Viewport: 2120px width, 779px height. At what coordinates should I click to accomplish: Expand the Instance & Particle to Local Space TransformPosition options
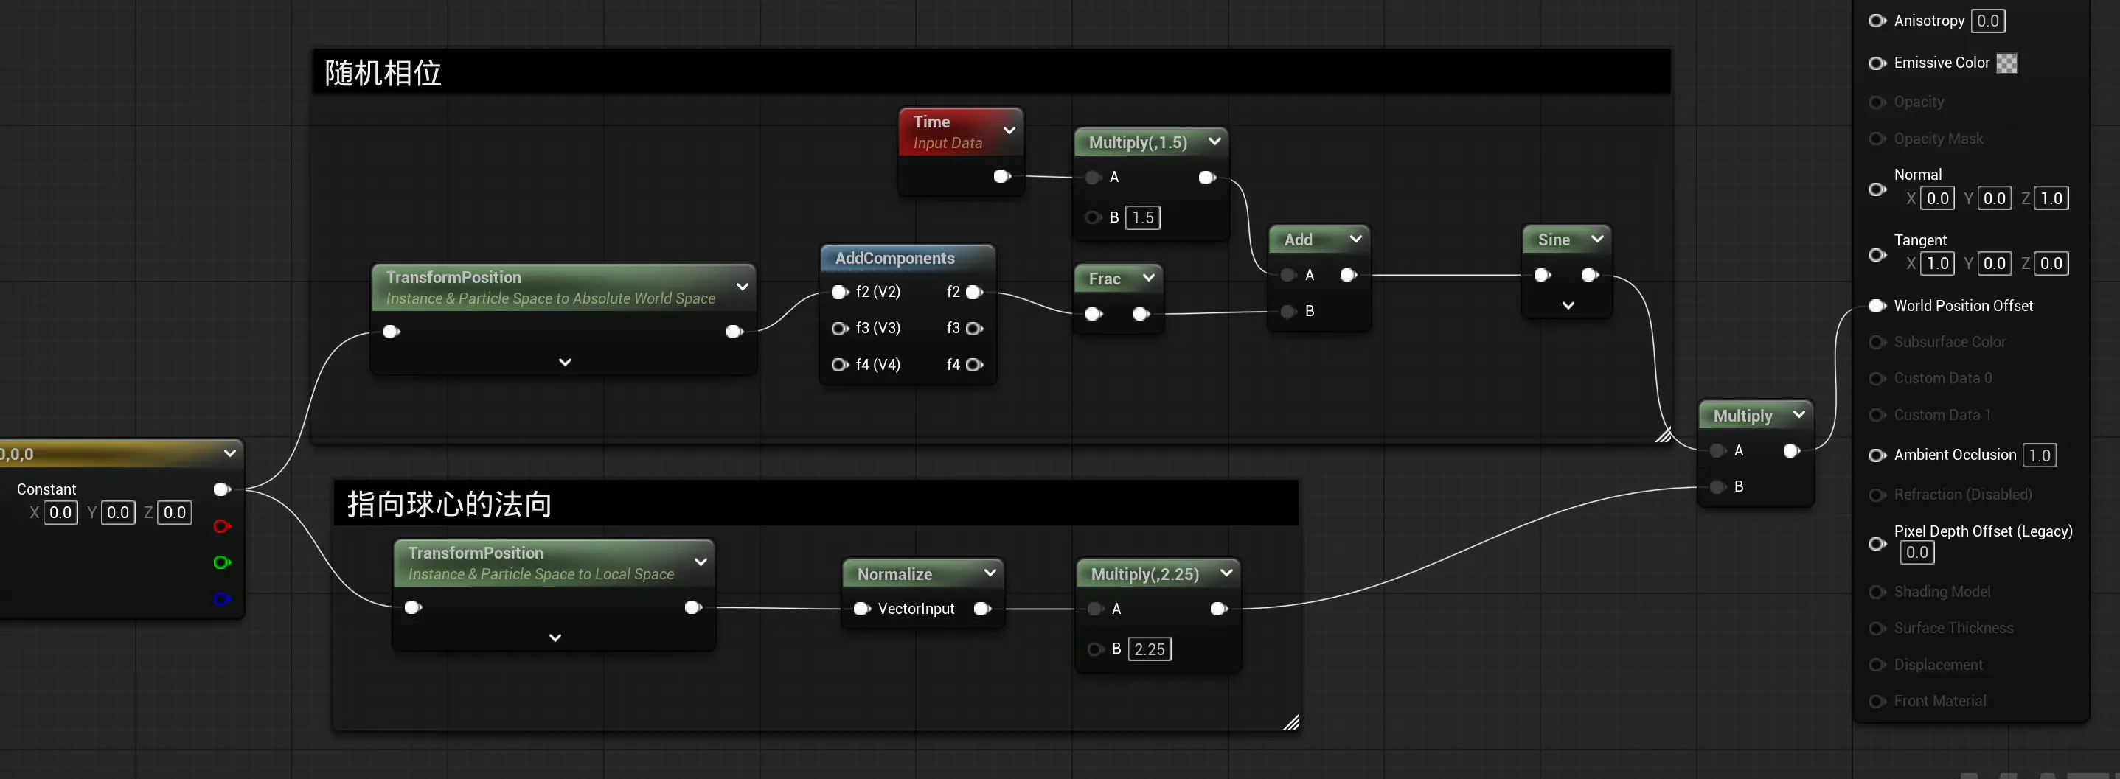(x=555, y=638)
